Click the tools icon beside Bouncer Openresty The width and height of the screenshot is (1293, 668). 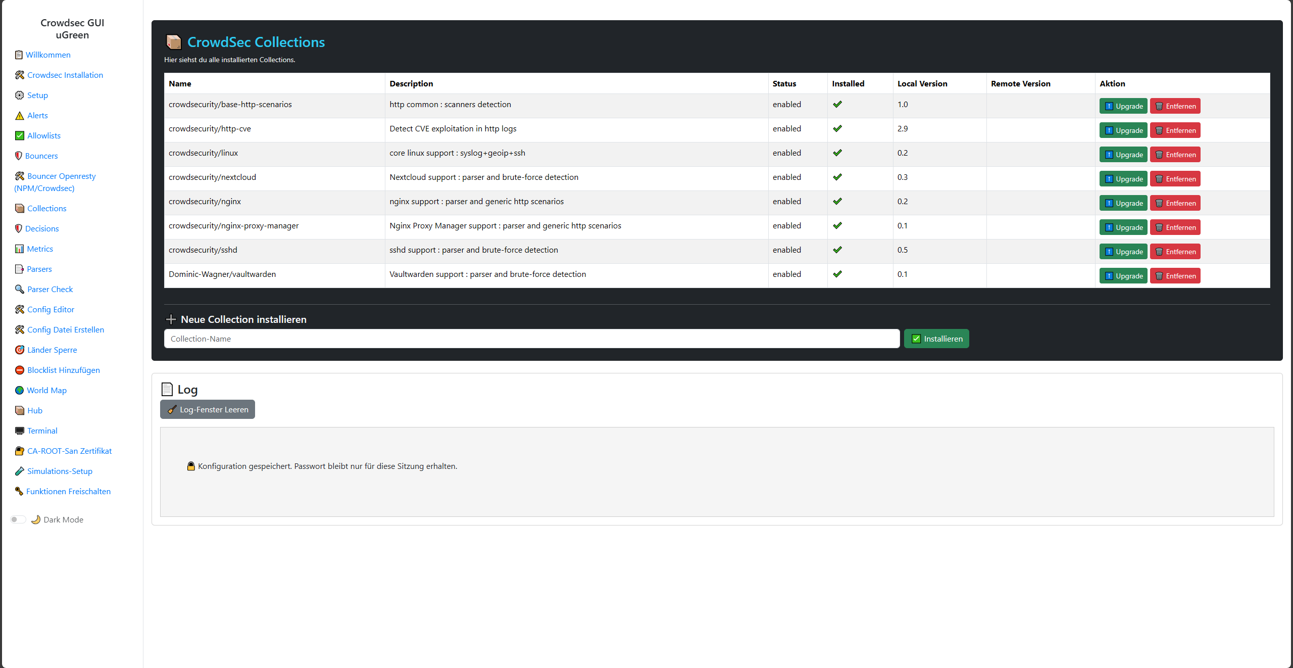point(20,176)
